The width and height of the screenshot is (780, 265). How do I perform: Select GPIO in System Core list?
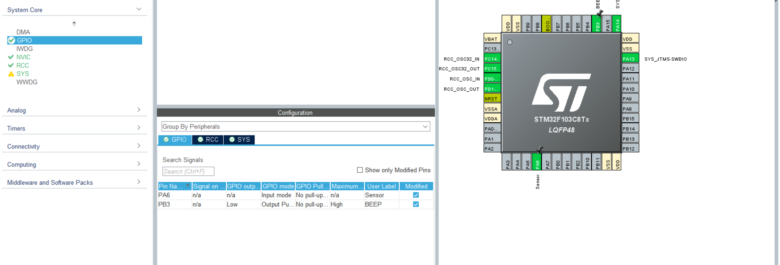click(x=74, y=40)
